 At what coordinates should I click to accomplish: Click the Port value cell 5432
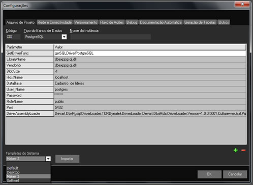(x=150, y=108)
